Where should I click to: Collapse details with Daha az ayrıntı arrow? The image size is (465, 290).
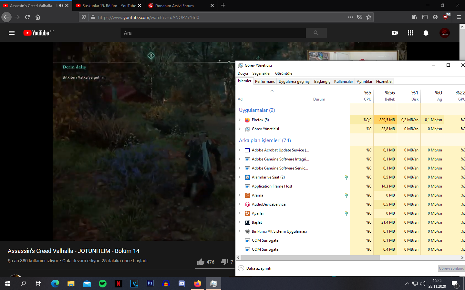tap(241, 268)
